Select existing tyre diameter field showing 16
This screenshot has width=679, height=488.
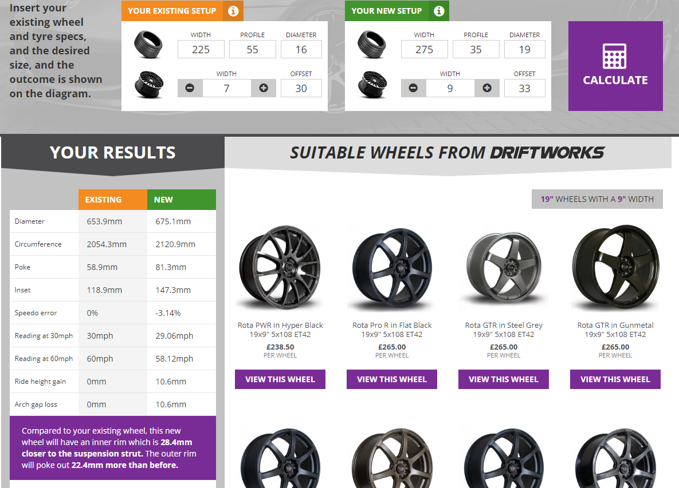(x=301, y=49)
